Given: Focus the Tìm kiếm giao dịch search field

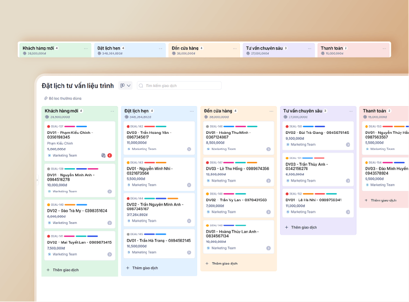Looking at the screenshot, I should (179, 85).
